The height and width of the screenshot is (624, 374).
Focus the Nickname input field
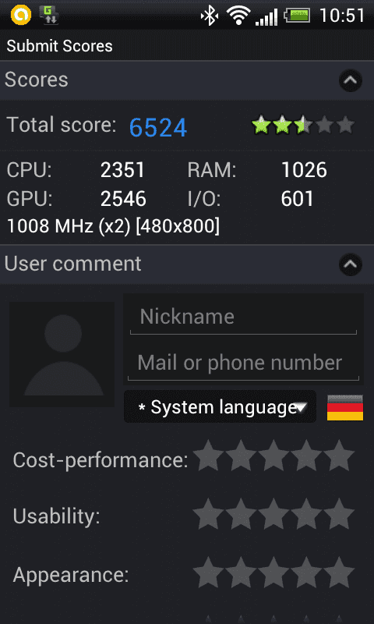click(x=243, y=317)
